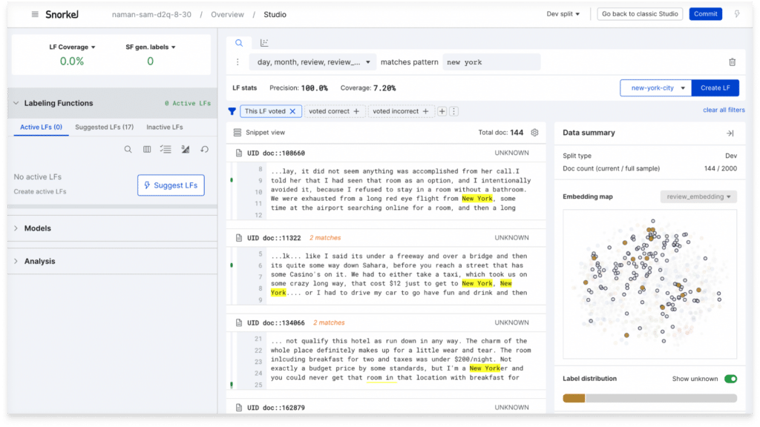Add the voted incorrect filter plus
The width and height of the screenshot is (760, 427).
click(x=425, y=111)
